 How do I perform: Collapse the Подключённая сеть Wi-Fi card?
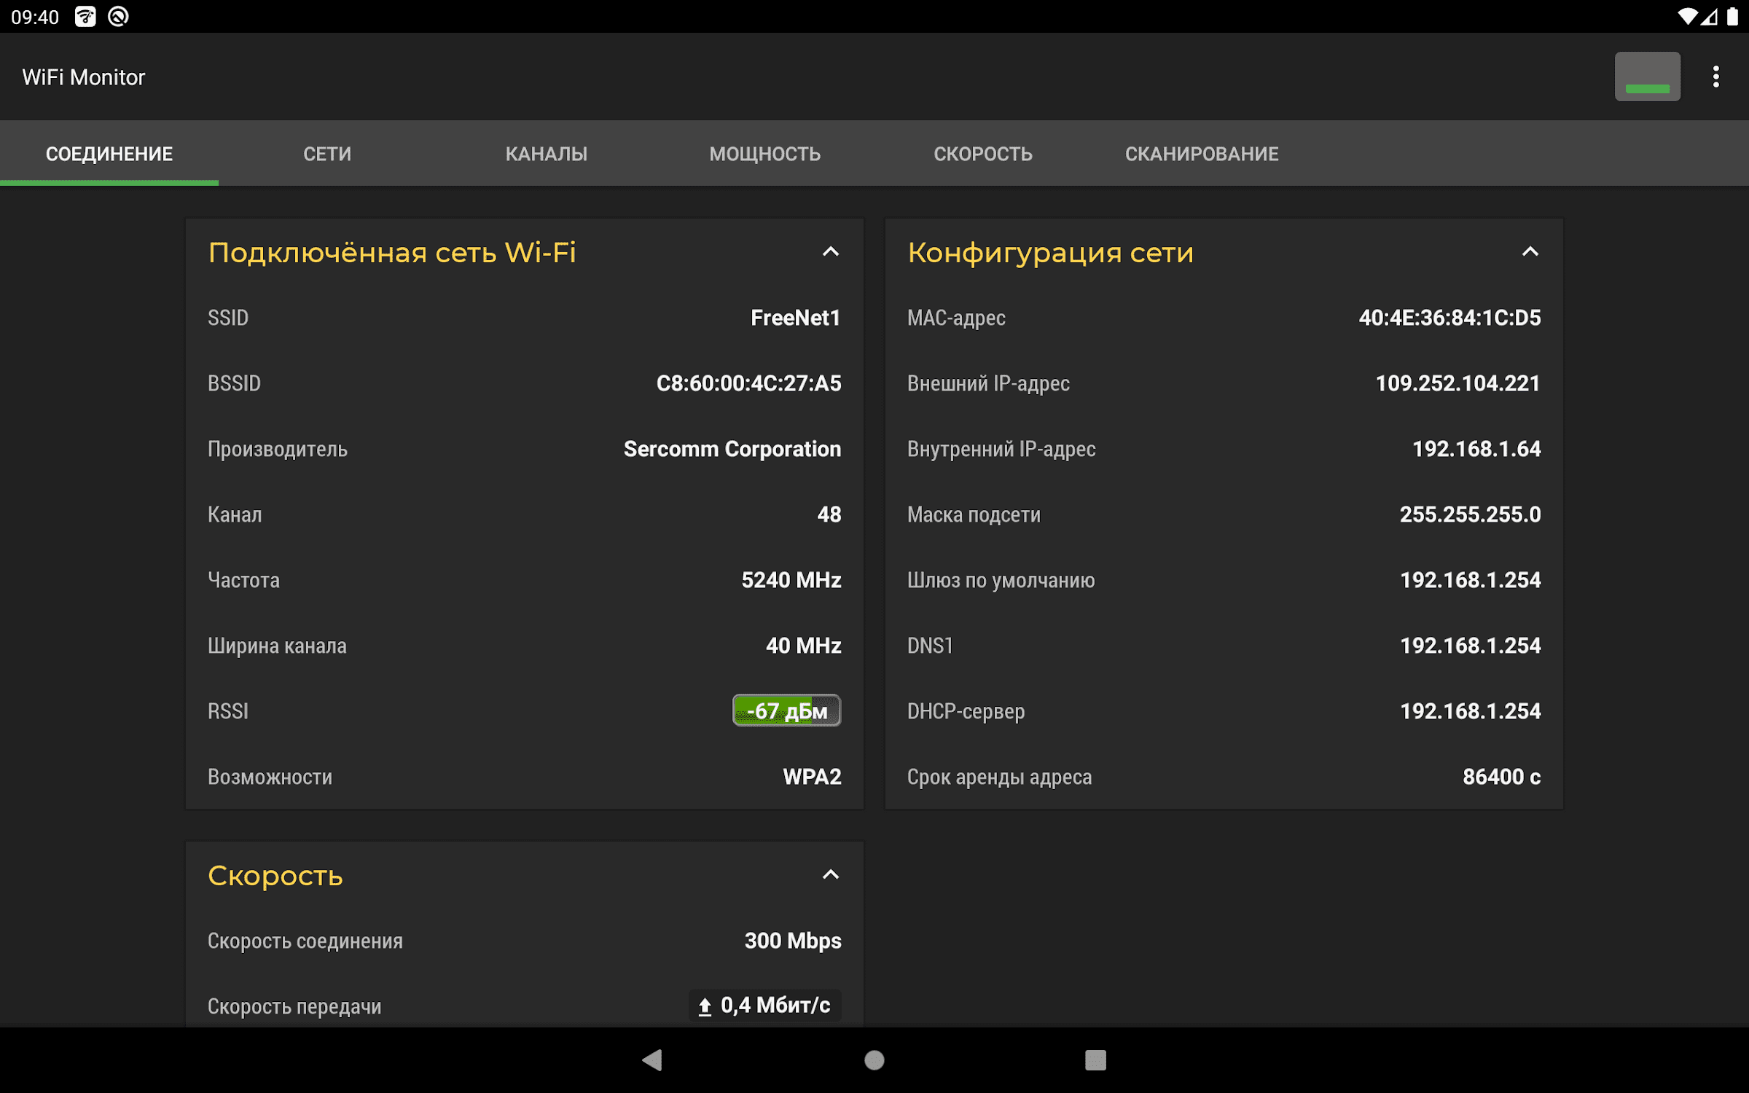pyautogui.click(x=830, y=252)
